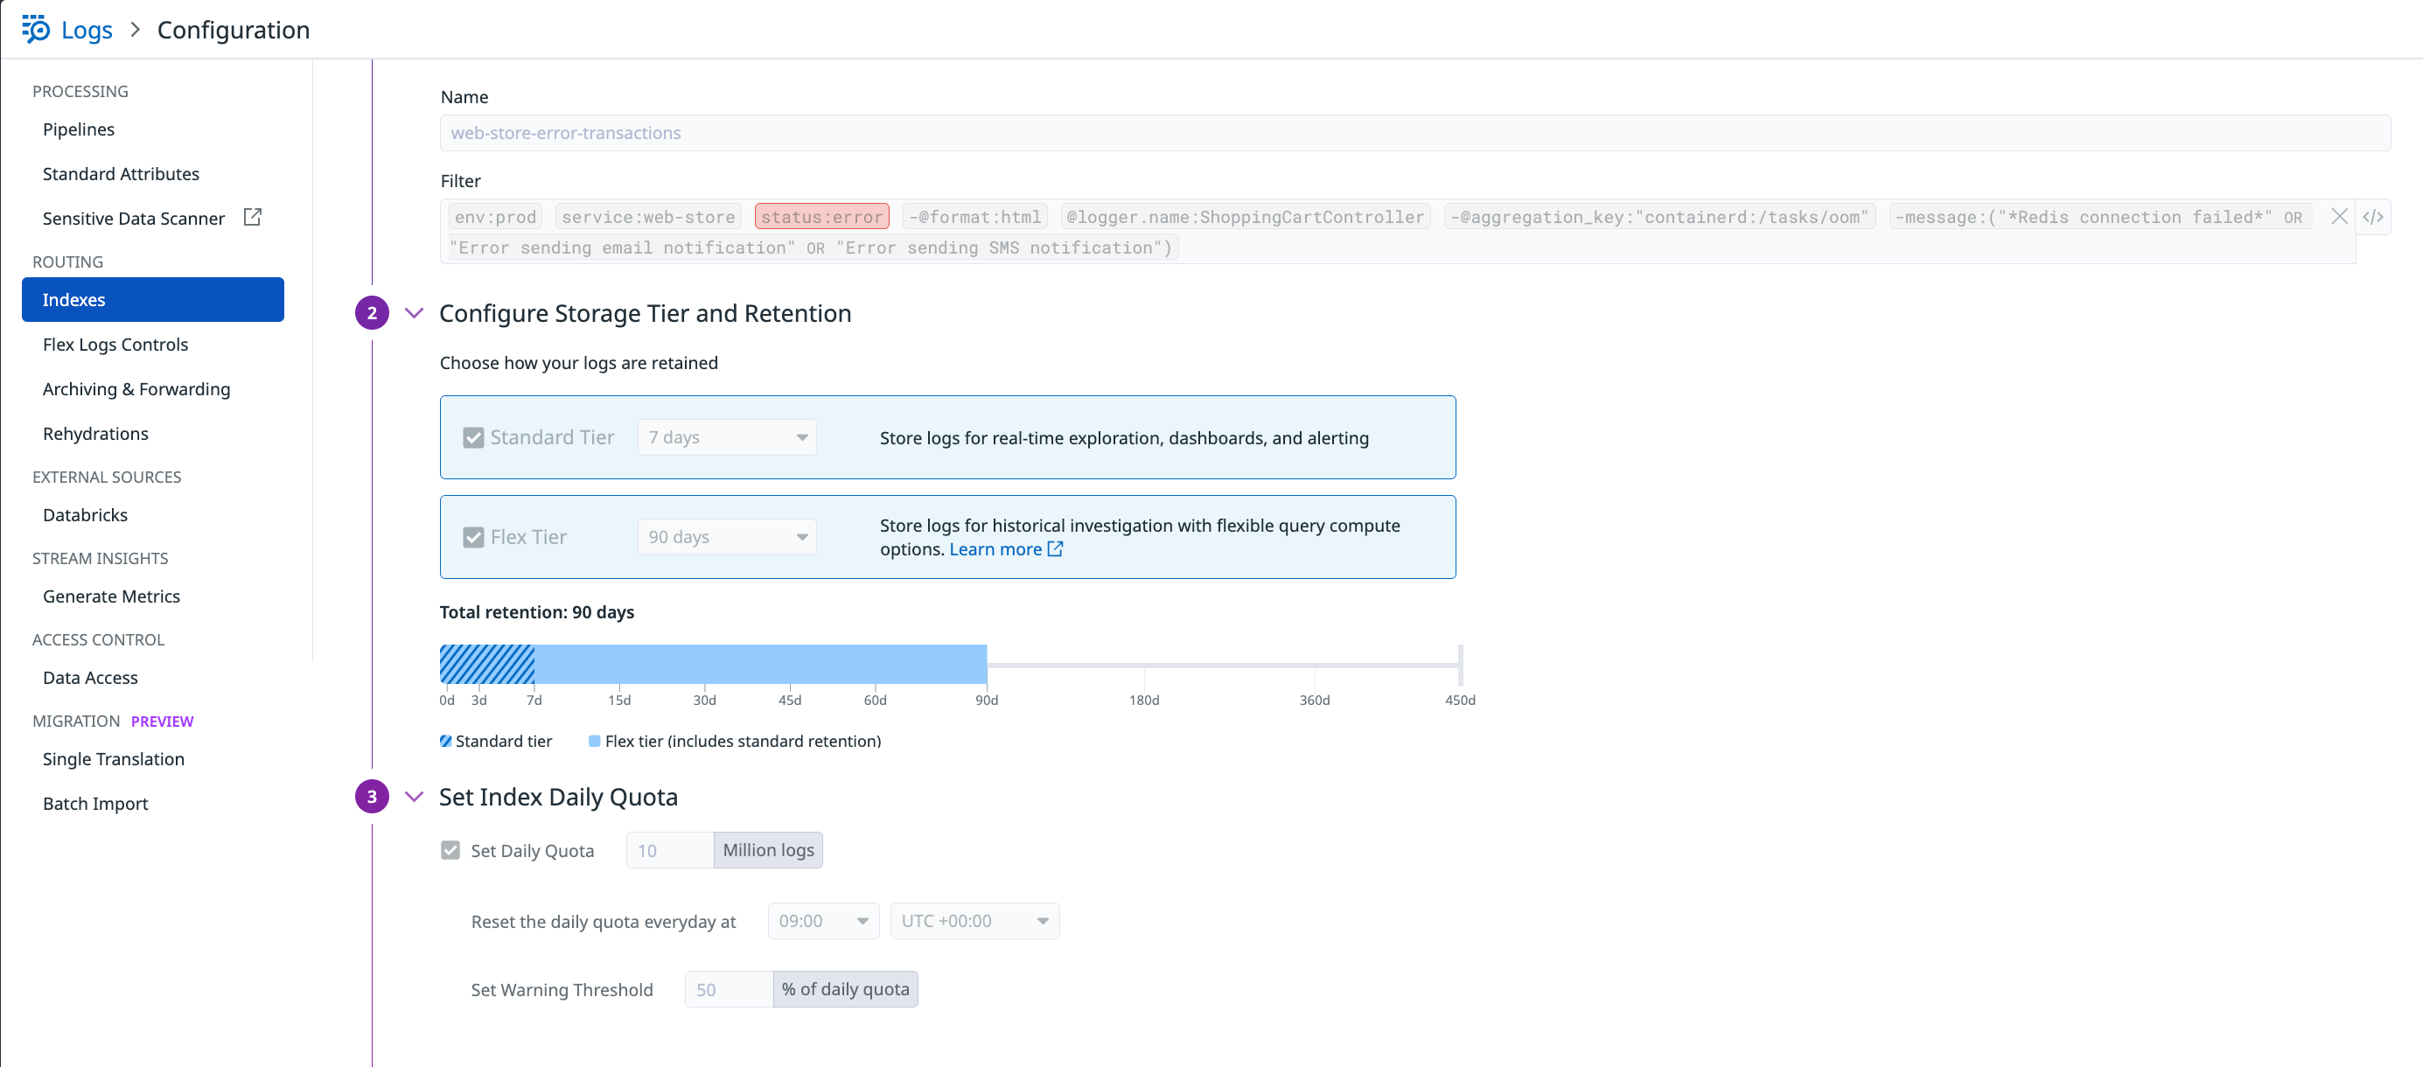
Task: Open Single Translation migration page
Action: [113, 760]
